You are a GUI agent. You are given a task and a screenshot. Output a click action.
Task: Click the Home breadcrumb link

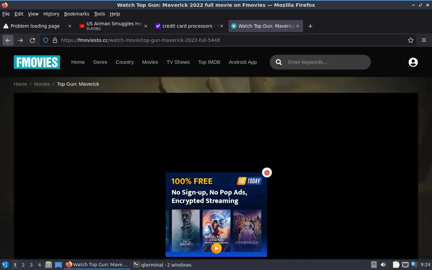pos(20,84)
